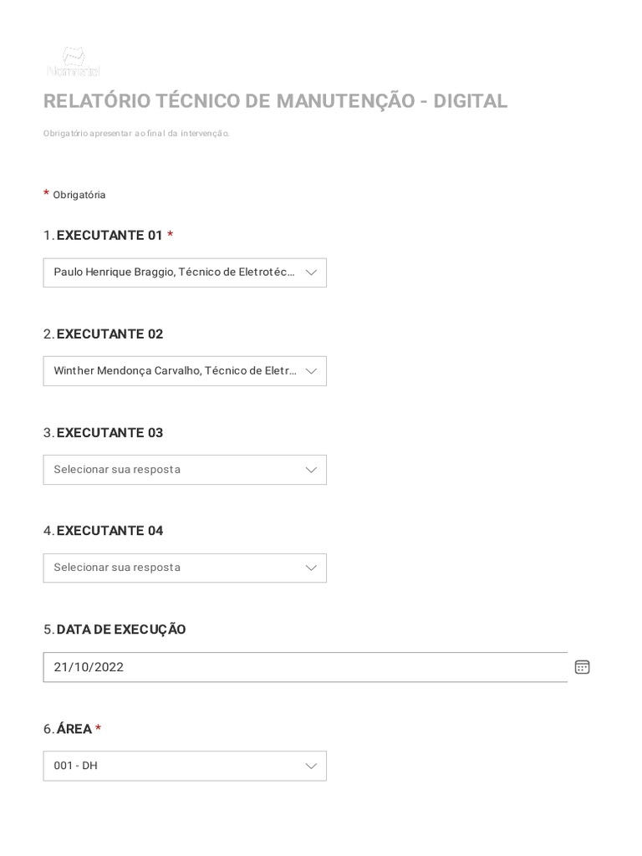The image size is (642, 856).
Task: Click the RELATÓRIO TÉCNICO DE MANUTENÇÃO title
Action: [275, 101]
